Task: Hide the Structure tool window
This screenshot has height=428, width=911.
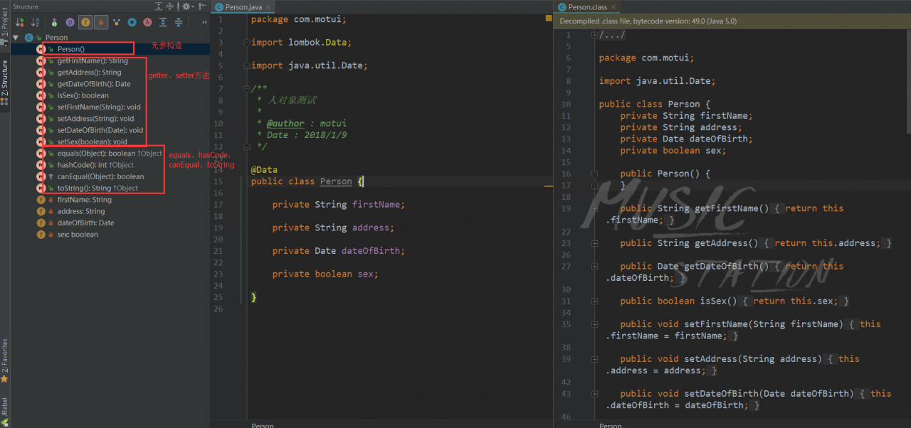Action: click(x=203, y=6)
